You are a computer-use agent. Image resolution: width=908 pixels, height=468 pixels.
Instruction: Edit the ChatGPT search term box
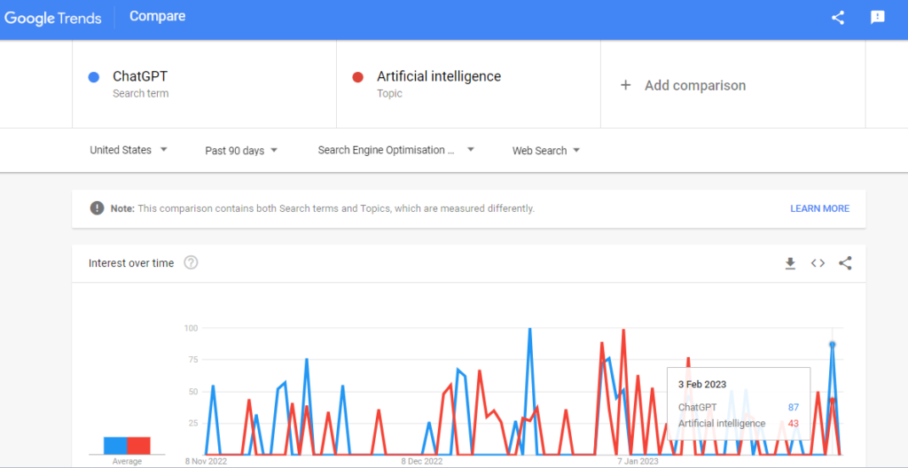tap(204, 84)
